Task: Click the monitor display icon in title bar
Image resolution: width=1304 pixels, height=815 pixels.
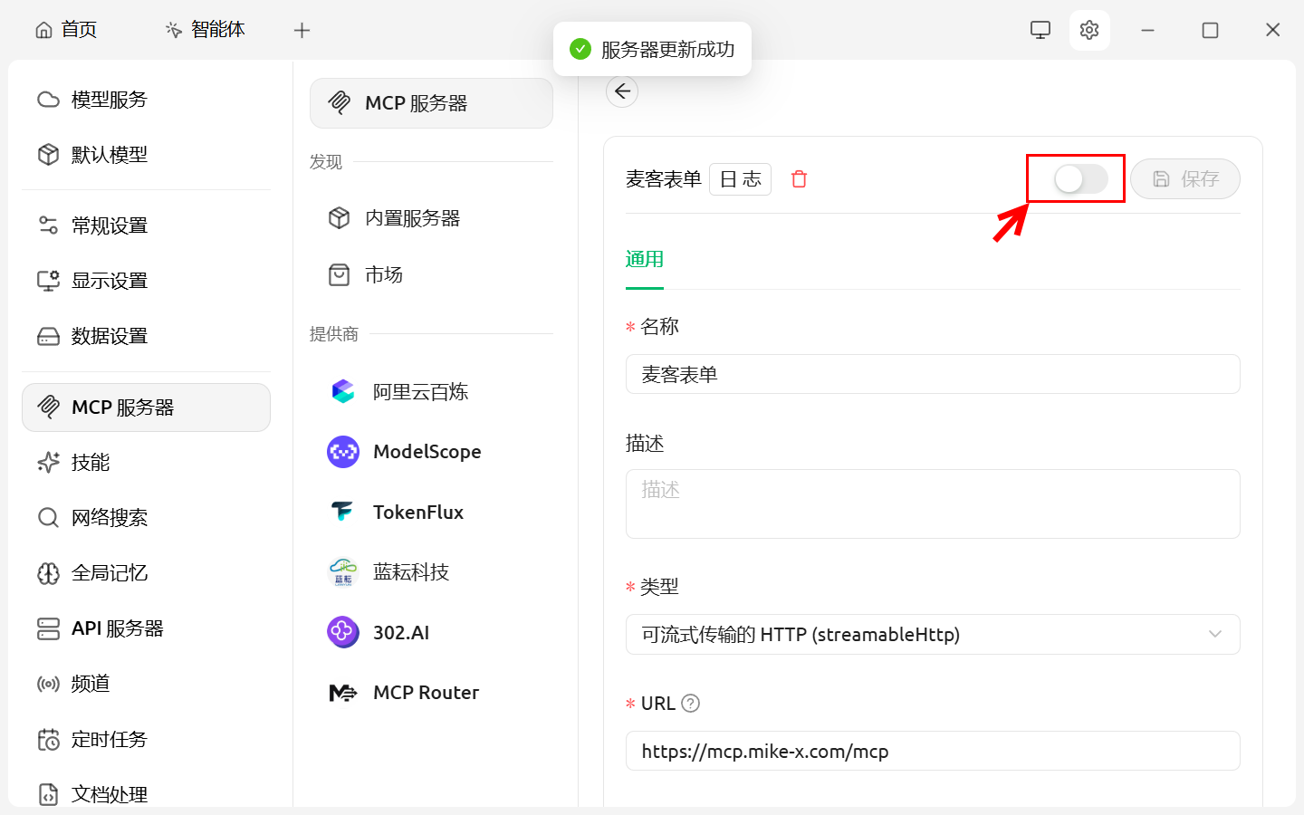Action: tap(1040, 30)
